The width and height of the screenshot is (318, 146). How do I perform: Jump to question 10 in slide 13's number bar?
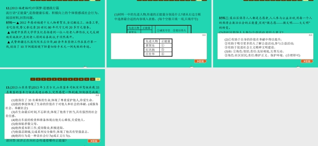81,79
